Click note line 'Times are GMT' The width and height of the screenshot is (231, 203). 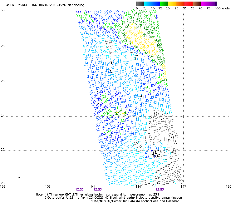[x=60, y=195]
